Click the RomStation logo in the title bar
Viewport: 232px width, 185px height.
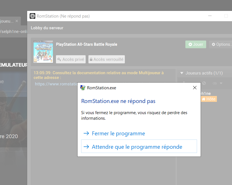pyautogui.click(x=32, y=16)
